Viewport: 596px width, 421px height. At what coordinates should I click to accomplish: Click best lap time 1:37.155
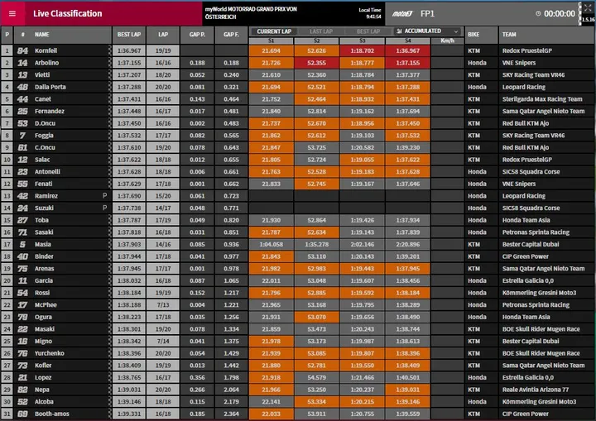click(x=129, y=63)
